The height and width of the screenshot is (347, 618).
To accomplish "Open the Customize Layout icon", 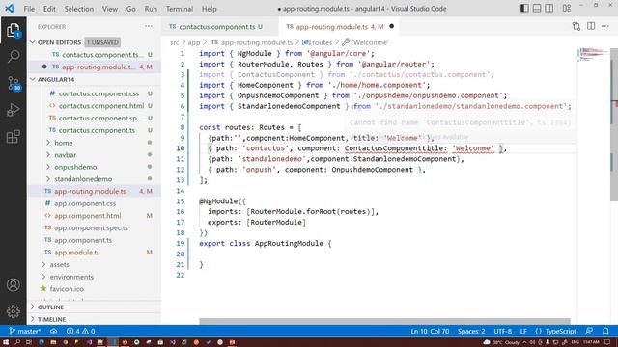I will [567, 9].
